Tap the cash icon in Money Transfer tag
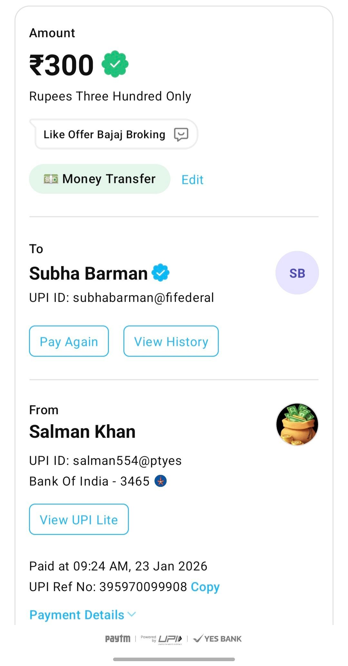Viewport: 348px width, 666px height. point(51,179)
